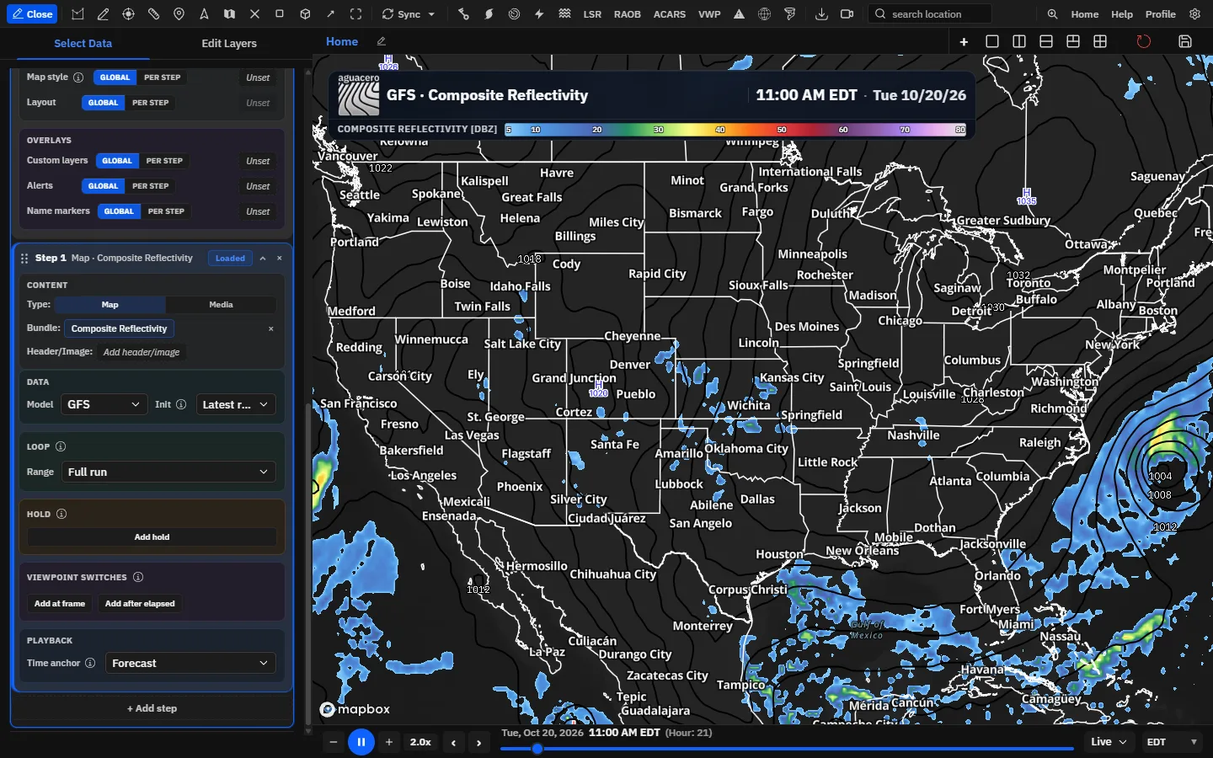Switch to the Edit Layers tab
Image resolution: width=1213 pixels, height=758 pixels.
click(229, 43)
